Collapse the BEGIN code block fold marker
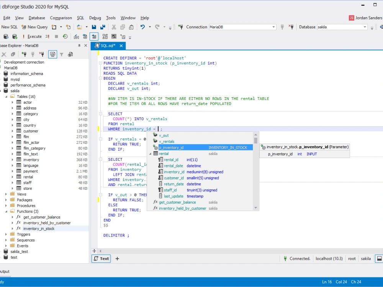The width and height of the screenshot is (383, 287). pos(100,78)
